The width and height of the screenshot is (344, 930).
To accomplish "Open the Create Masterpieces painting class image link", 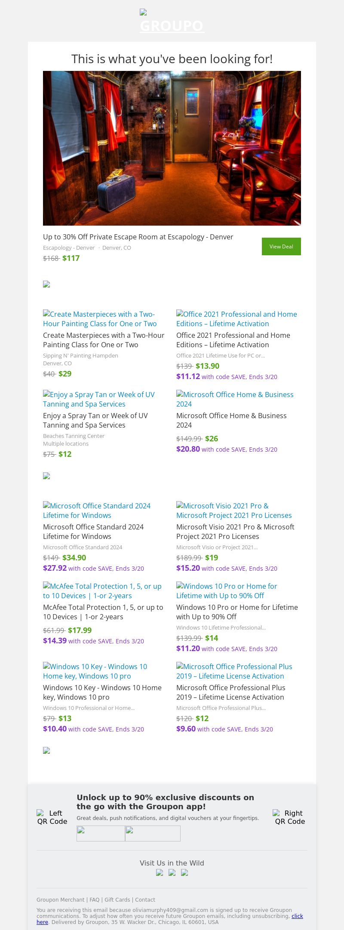I will (x=100, y=319).
